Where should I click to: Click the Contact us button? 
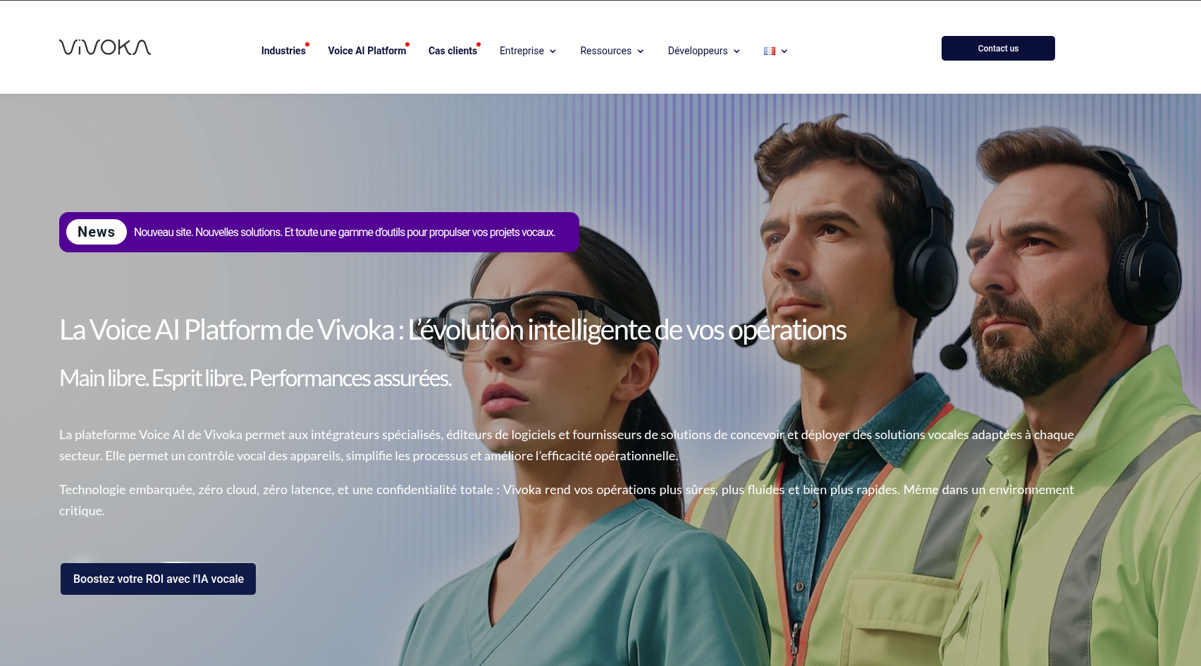click(998, 49)
